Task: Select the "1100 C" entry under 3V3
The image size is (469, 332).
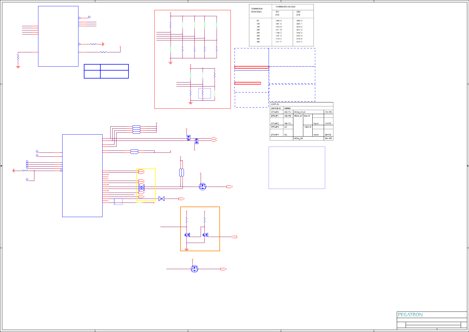Action: point(279,33)
